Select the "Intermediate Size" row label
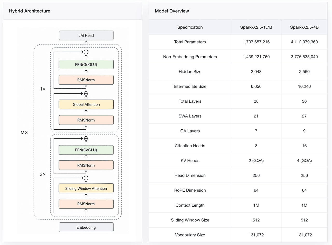The width and height of the screenshot is (332, 245). (x=190, y=86)
